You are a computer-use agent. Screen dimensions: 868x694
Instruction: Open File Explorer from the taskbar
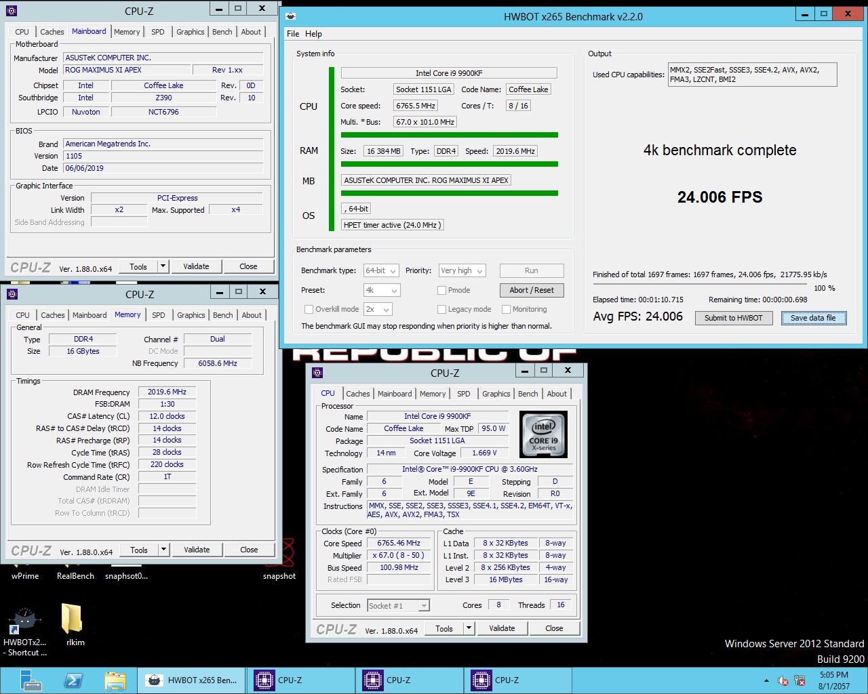click(x=115, y=680)
